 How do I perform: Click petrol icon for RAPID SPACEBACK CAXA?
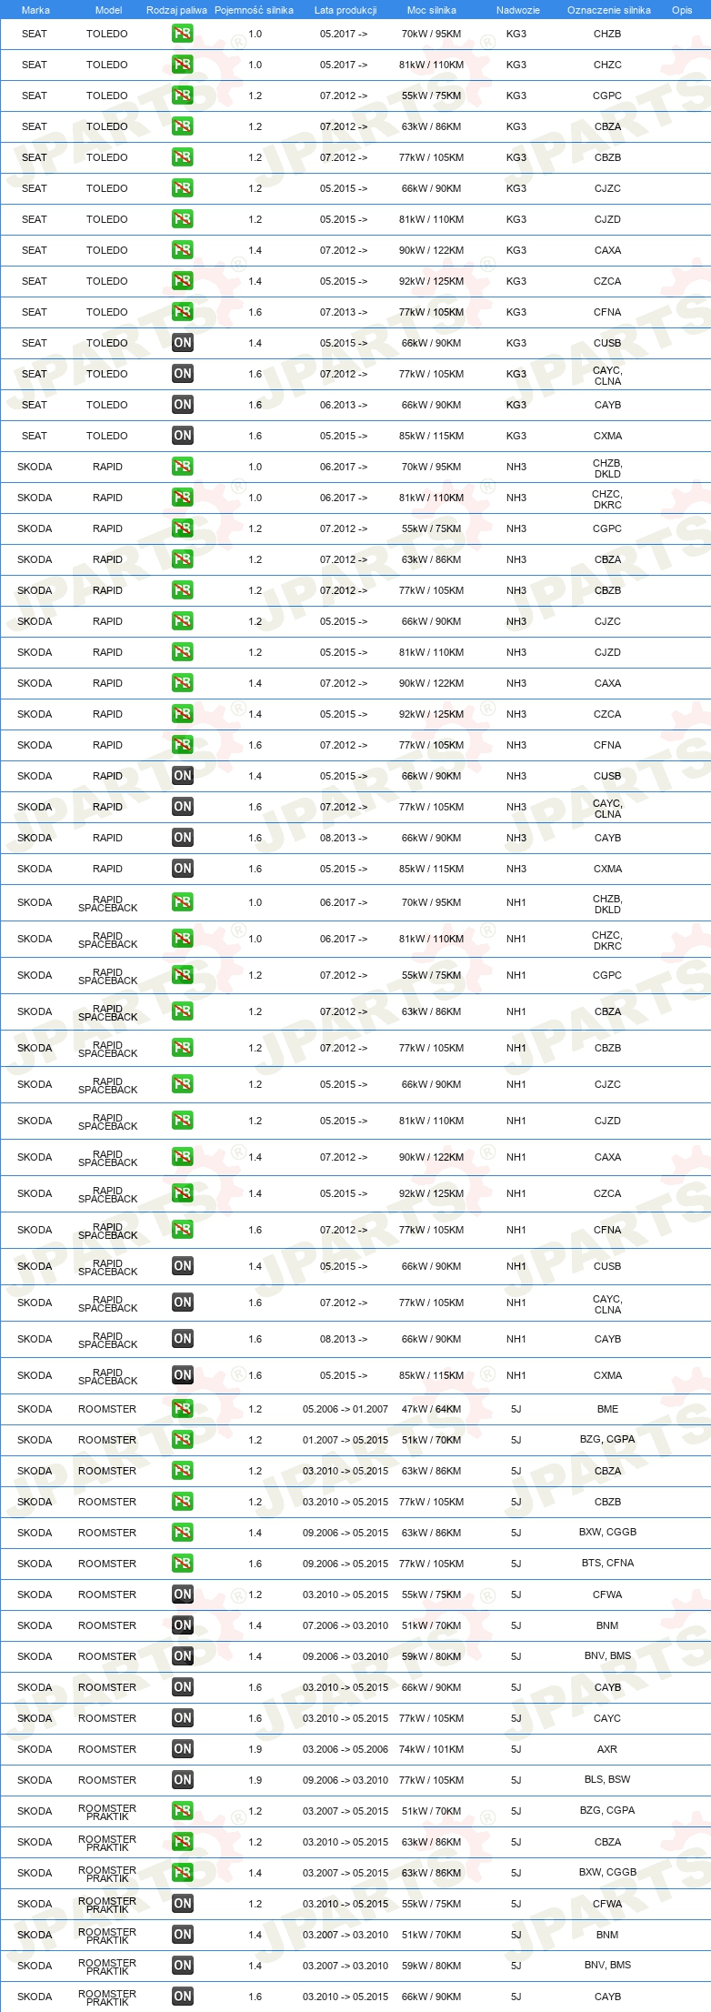(183, 1157)
